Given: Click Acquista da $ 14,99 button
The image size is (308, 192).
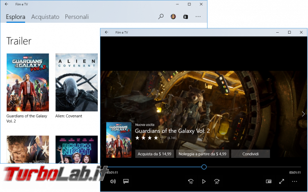Looking at the screenshot, I should click(154, 154).
